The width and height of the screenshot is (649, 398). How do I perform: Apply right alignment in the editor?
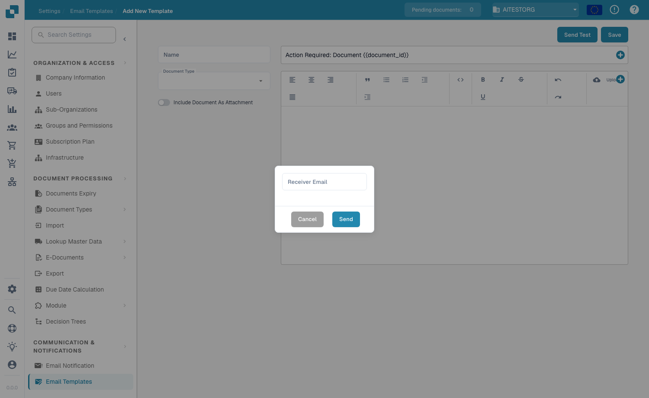331,80
